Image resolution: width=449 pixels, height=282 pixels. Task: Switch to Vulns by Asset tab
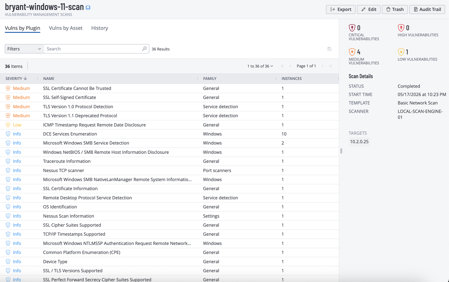66,28
